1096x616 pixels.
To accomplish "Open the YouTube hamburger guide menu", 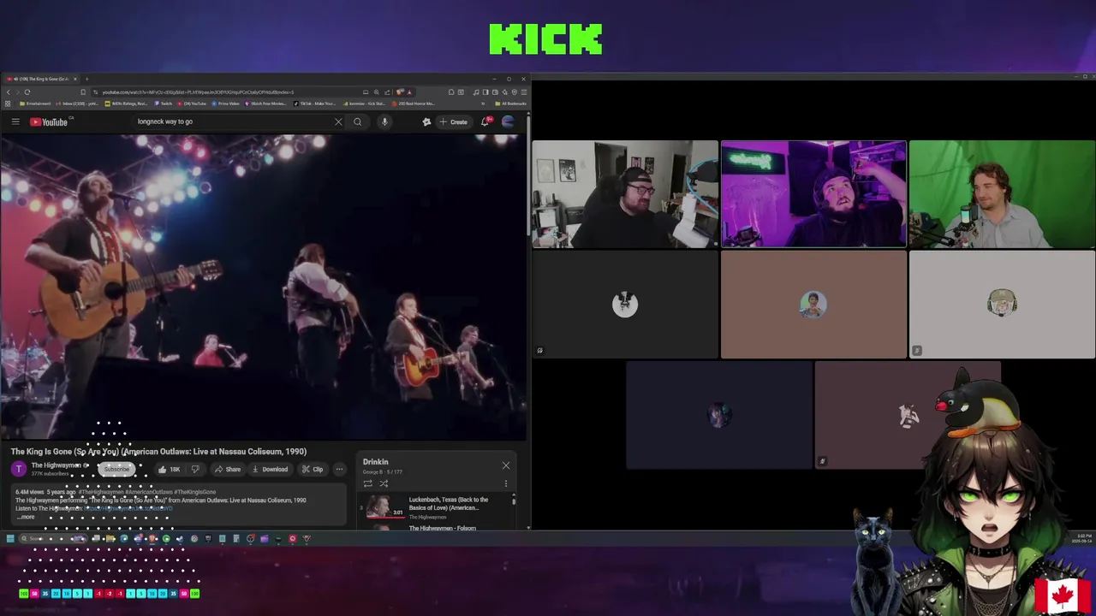I will [15, 121].
